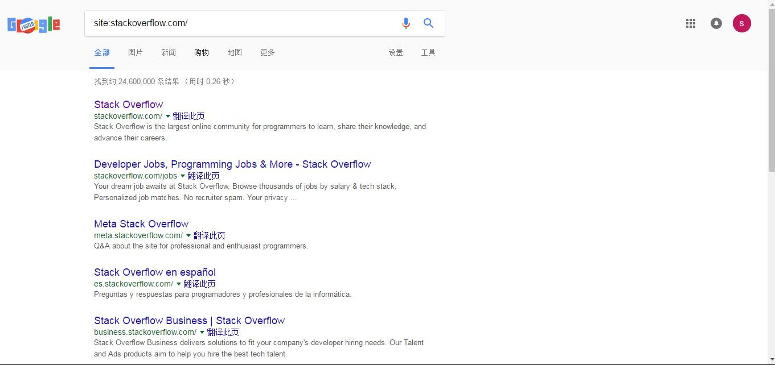775x365 pixels.
Task: Switch to the 购物 shopping tab
Action: click(x=202, y=52)
